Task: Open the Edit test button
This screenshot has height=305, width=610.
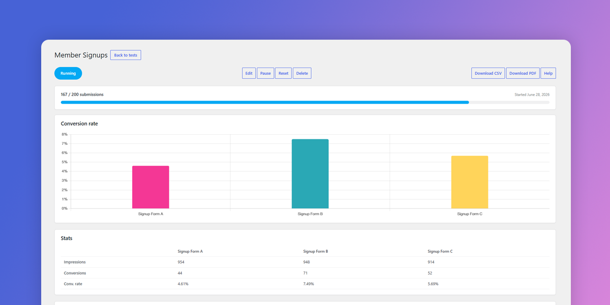Action: click(249, 73)
